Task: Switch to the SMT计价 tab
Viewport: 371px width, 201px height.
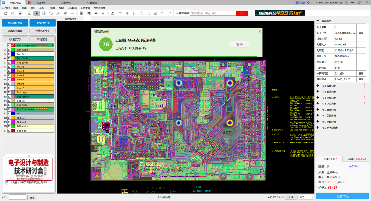Action: pyautogui.click(x=66, y=2)
